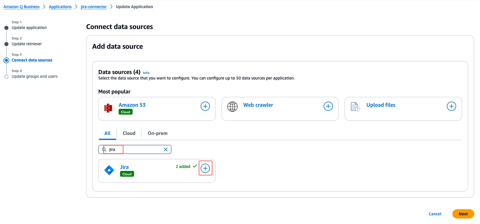
Task: Go to Step 1 Update application
Action: pos(29,28)
